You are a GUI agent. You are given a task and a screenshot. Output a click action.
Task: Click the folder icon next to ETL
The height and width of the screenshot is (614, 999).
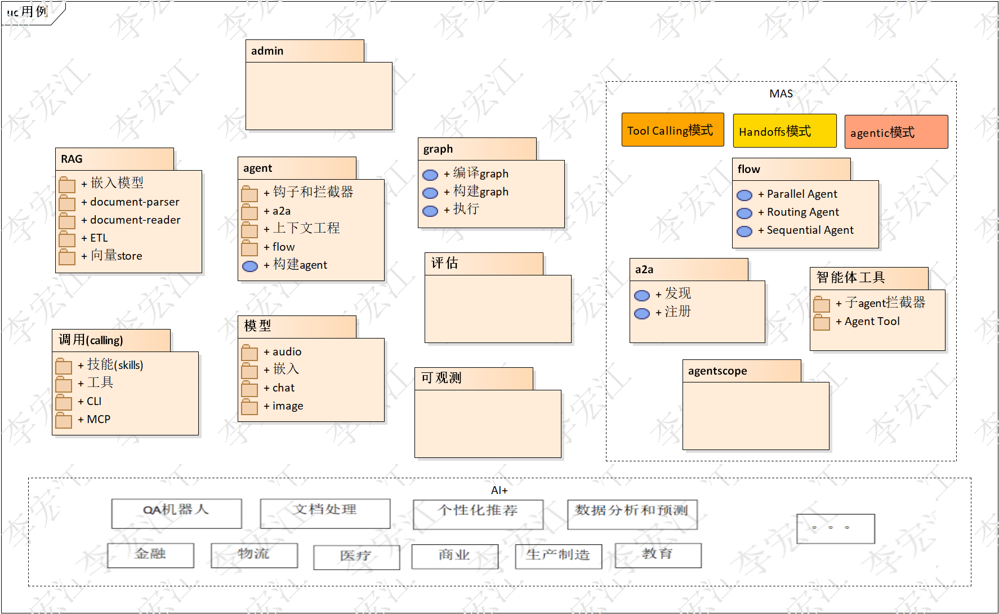pos(67,239)
